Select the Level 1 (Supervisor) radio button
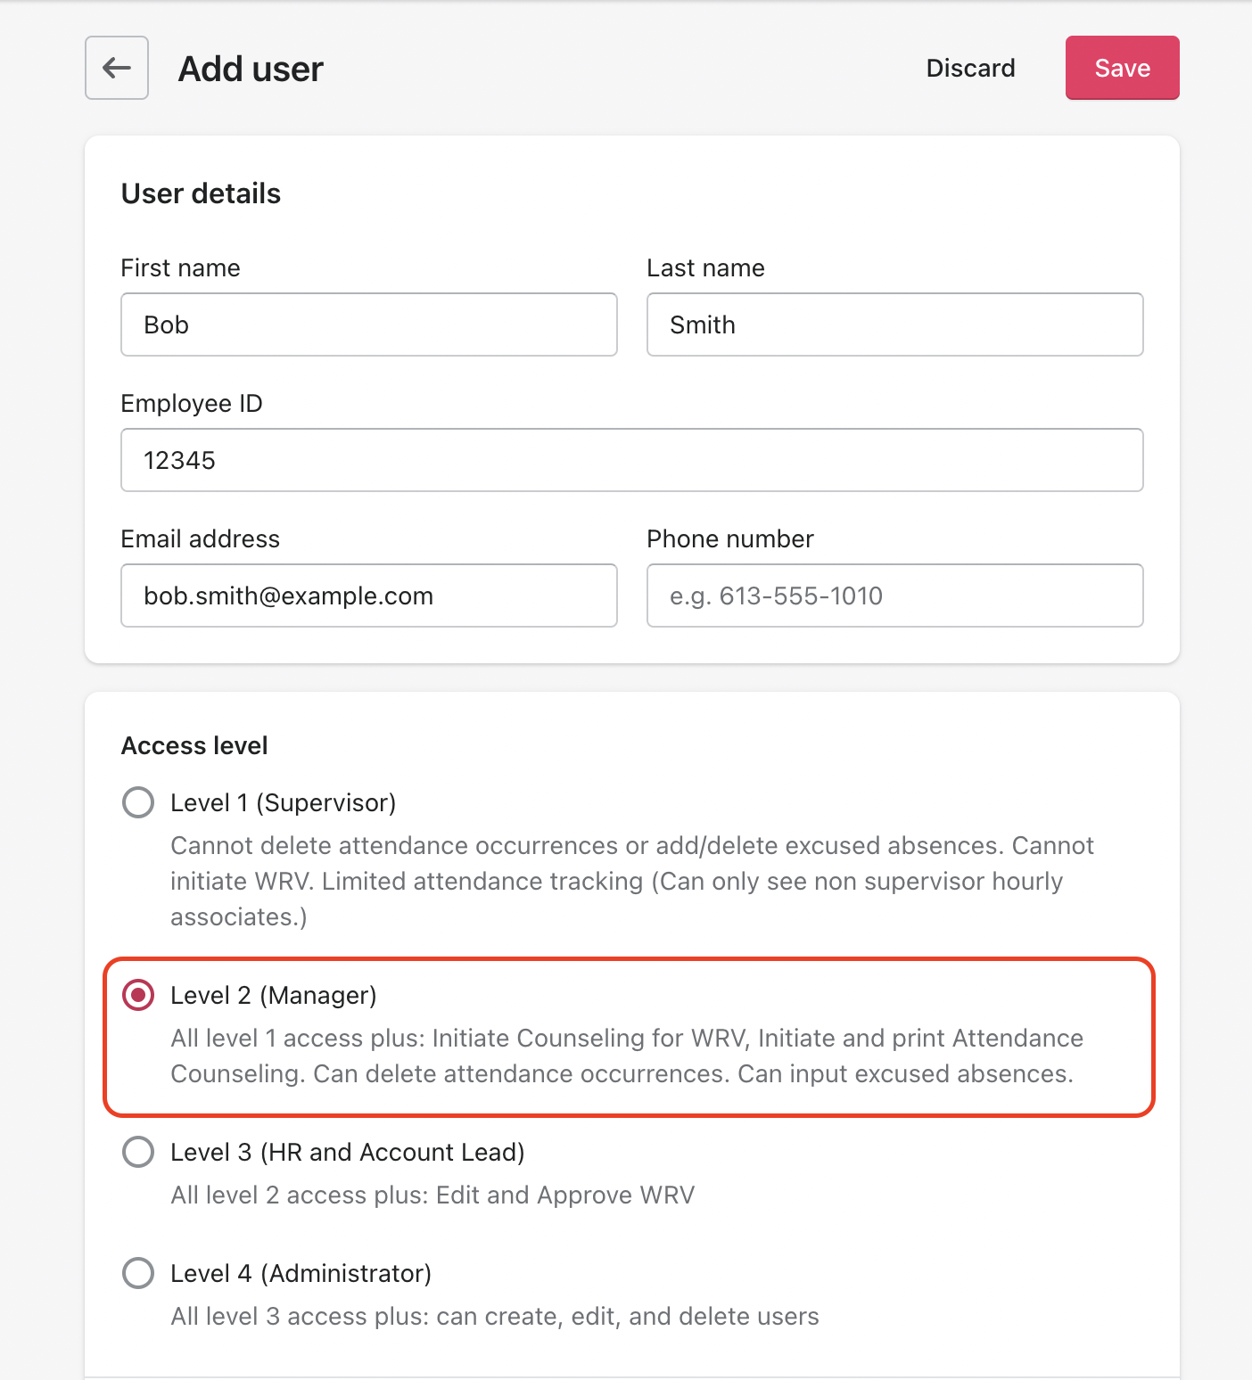The height and width of the screenshot is (1380, 1252). [x=138, y=802]
